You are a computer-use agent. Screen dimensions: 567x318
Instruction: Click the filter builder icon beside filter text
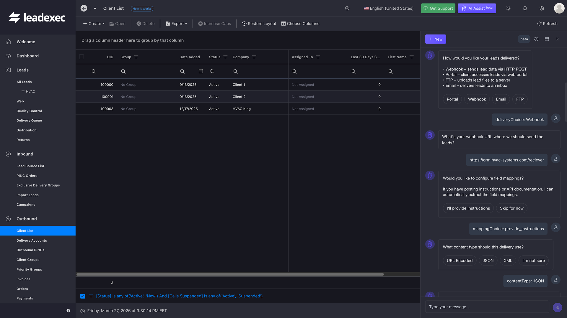91,296
